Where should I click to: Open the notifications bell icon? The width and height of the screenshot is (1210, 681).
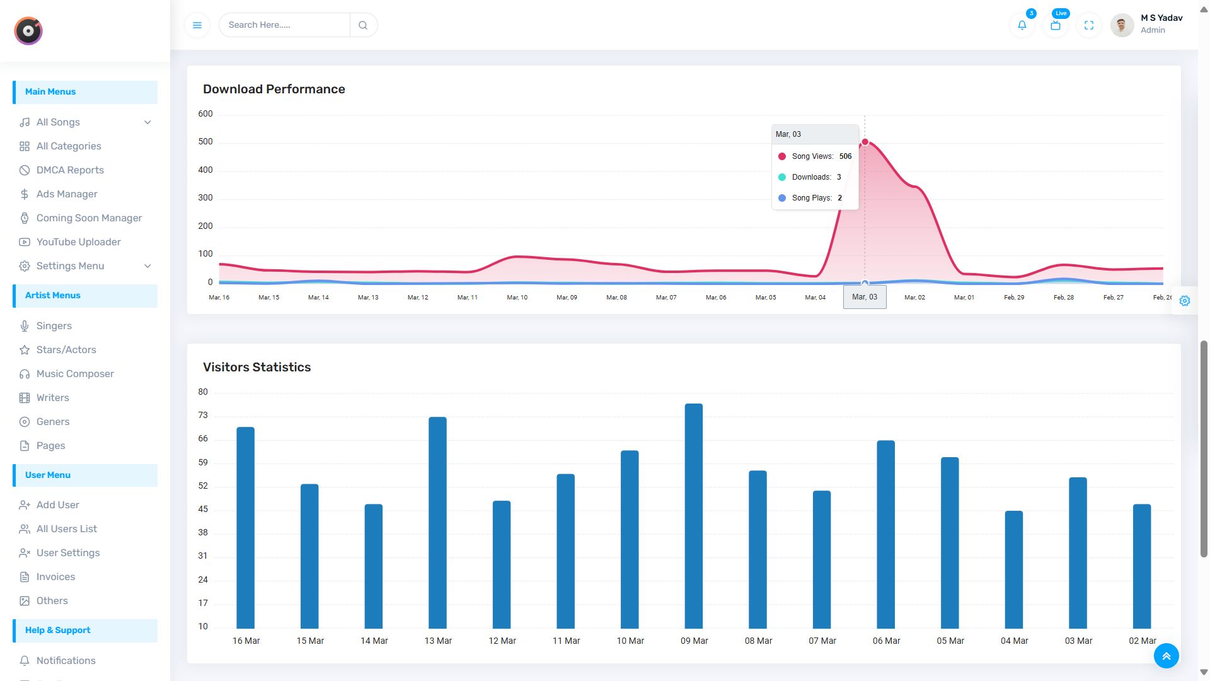1022,25
